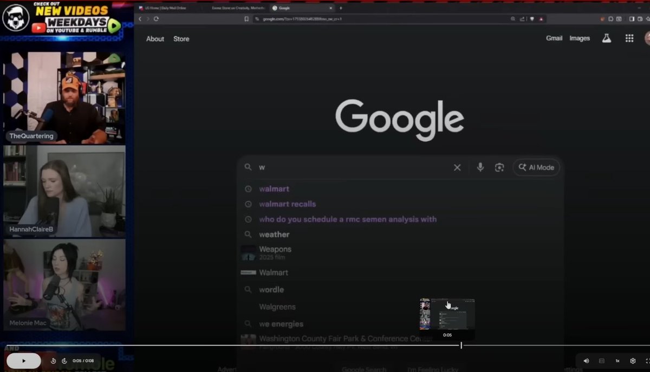Image resolution: width=650 pixels, height=372 pixels.
Task: Click the magnifier icon inside the search box
Action: click(248, 167)
